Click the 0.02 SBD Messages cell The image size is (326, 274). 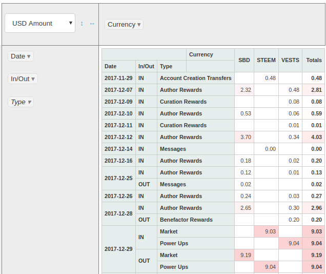tap(244, 184)
